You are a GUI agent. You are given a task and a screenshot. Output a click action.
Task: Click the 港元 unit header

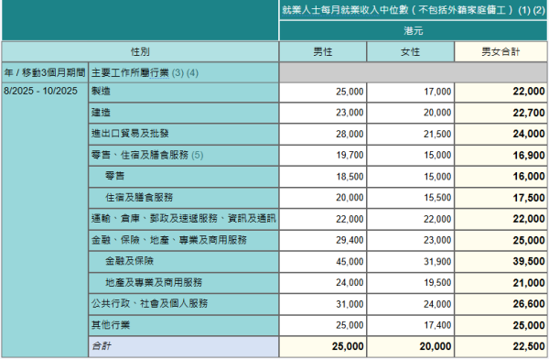414,31
